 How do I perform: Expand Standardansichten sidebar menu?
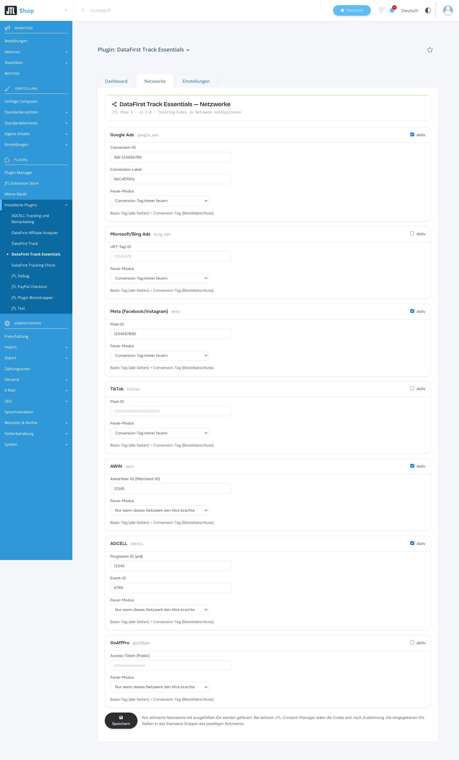click(36, 112)
